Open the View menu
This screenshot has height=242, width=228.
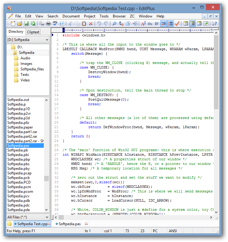tap(39, 16)
